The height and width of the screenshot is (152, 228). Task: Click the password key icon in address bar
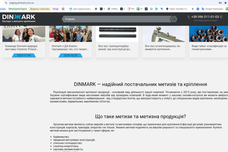point(220,3)
